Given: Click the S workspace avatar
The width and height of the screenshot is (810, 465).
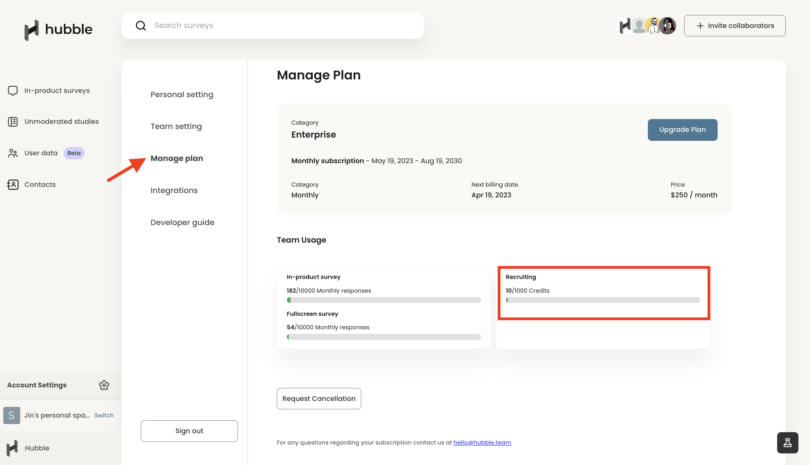Looking at the screenshot, I should [x=12, y=415].
